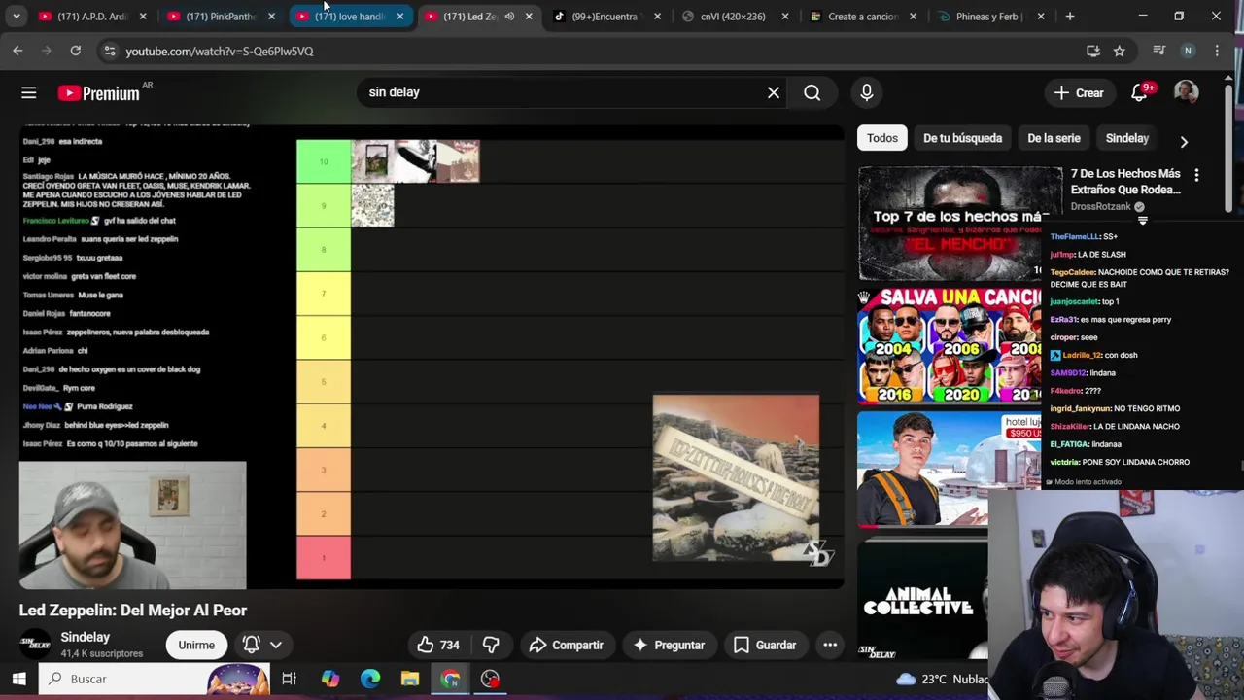This screenshot has width=1244, height=700.
Task: Go to YouTube Premium home via logo
Action: point(98,93)
